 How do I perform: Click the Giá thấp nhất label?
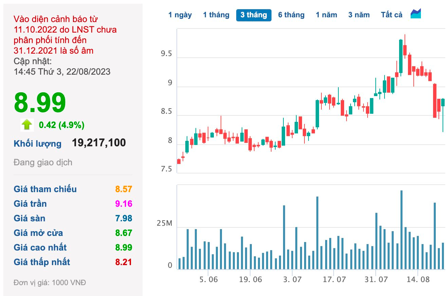click(x=42, y=262)
